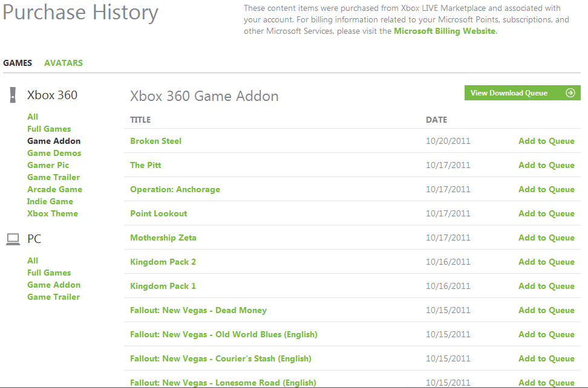
Task: Add Old World Blues to queue
Action: coord(546,334)
